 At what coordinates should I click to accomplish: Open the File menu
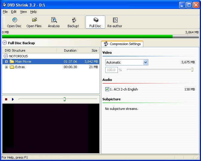(x=5, y=12)
